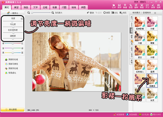
Task: Select the 裁剪 (Crop) scissors tool
Action: (142, 6)
